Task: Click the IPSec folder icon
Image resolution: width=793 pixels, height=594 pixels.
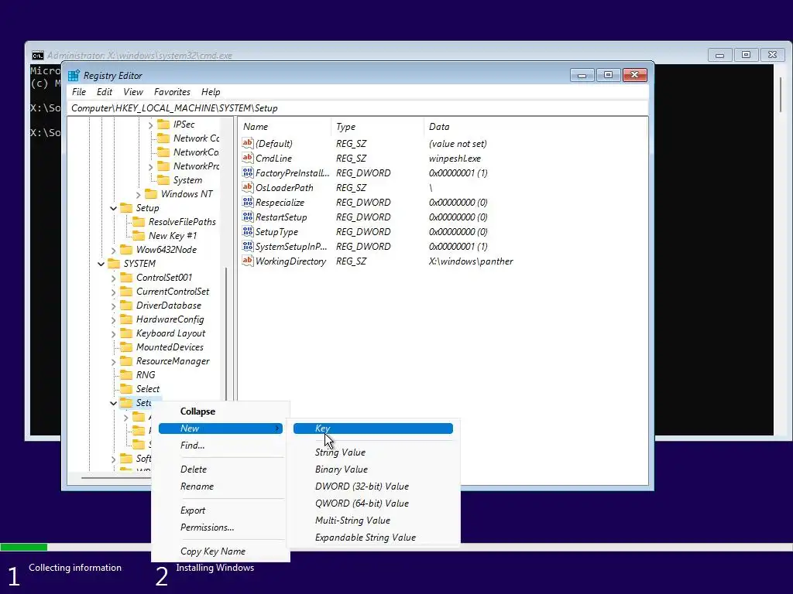Action: coord(163,125)
